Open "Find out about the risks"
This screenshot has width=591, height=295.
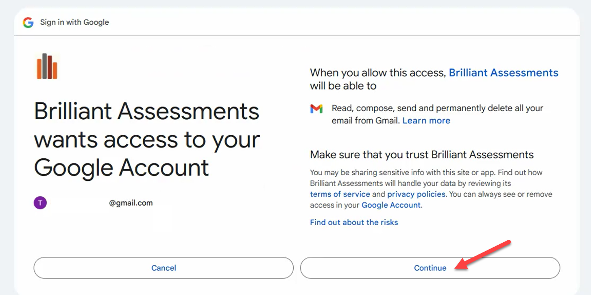(x=353, y=222)
